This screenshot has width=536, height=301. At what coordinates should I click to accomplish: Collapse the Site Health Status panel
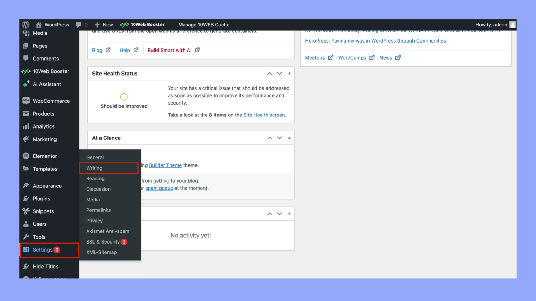pos(289,73)
